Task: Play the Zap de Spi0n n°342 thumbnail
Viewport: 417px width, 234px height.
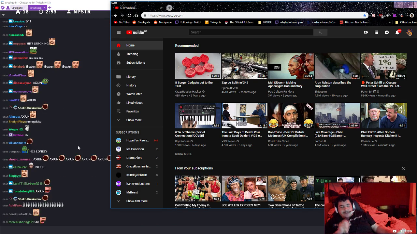Action: point(244,66)
